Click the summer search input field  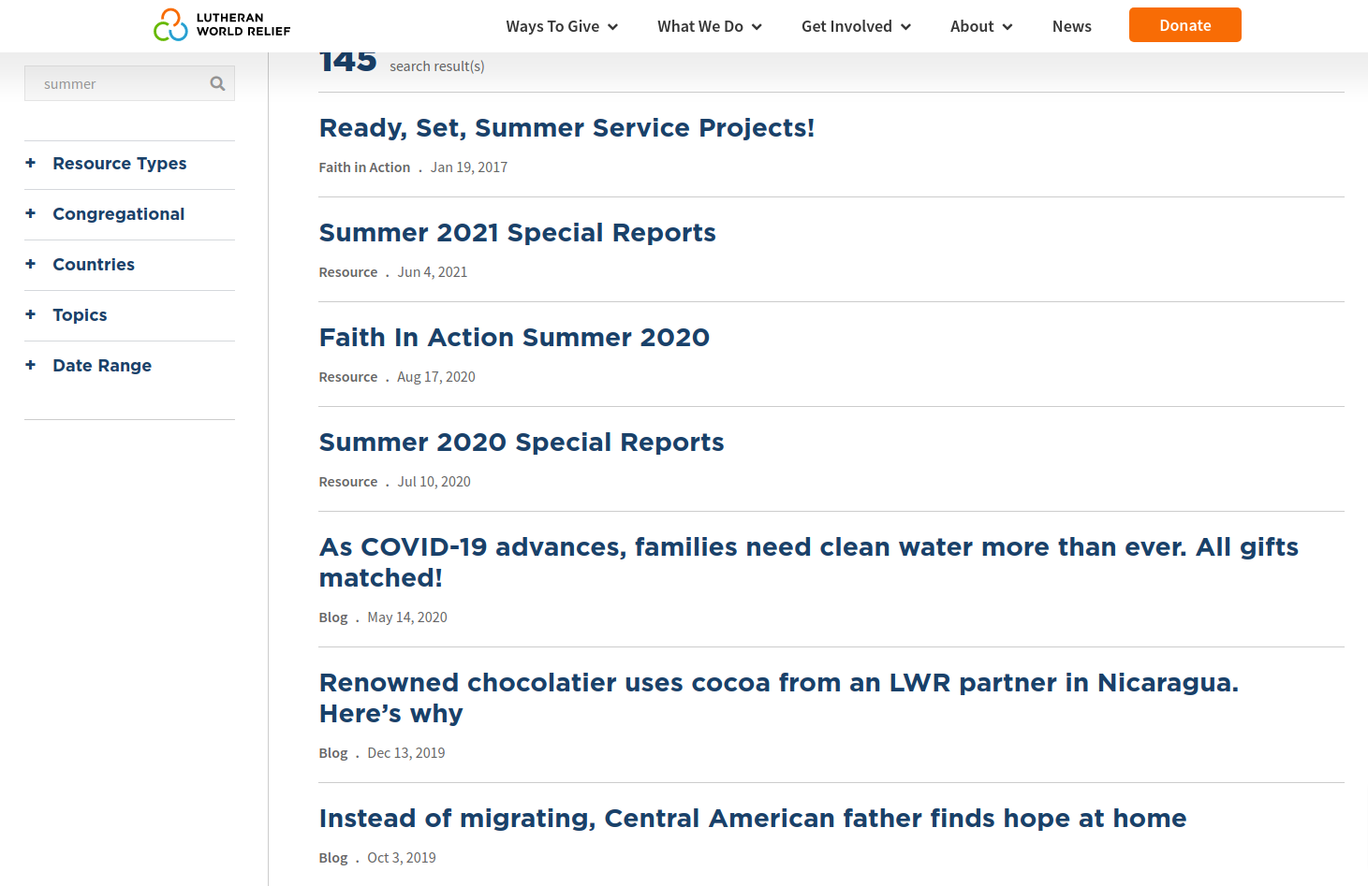(x=117, y=83)
